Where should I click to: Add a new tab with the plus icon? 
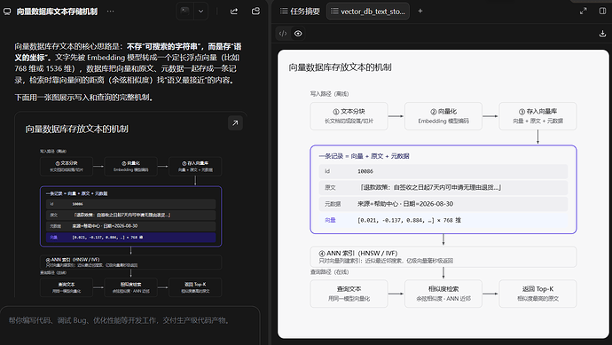coord(420,11)
